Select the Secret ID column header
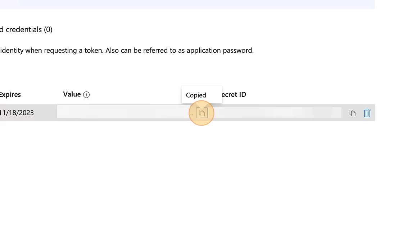The image size is (403, 226). [x=234, y=94]
